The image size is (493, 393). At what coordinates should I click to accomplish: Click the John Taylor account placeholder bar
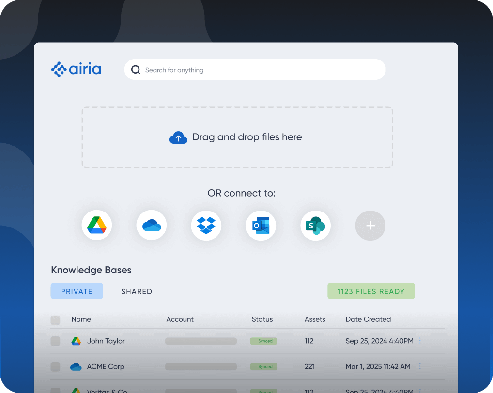[201, 341]
